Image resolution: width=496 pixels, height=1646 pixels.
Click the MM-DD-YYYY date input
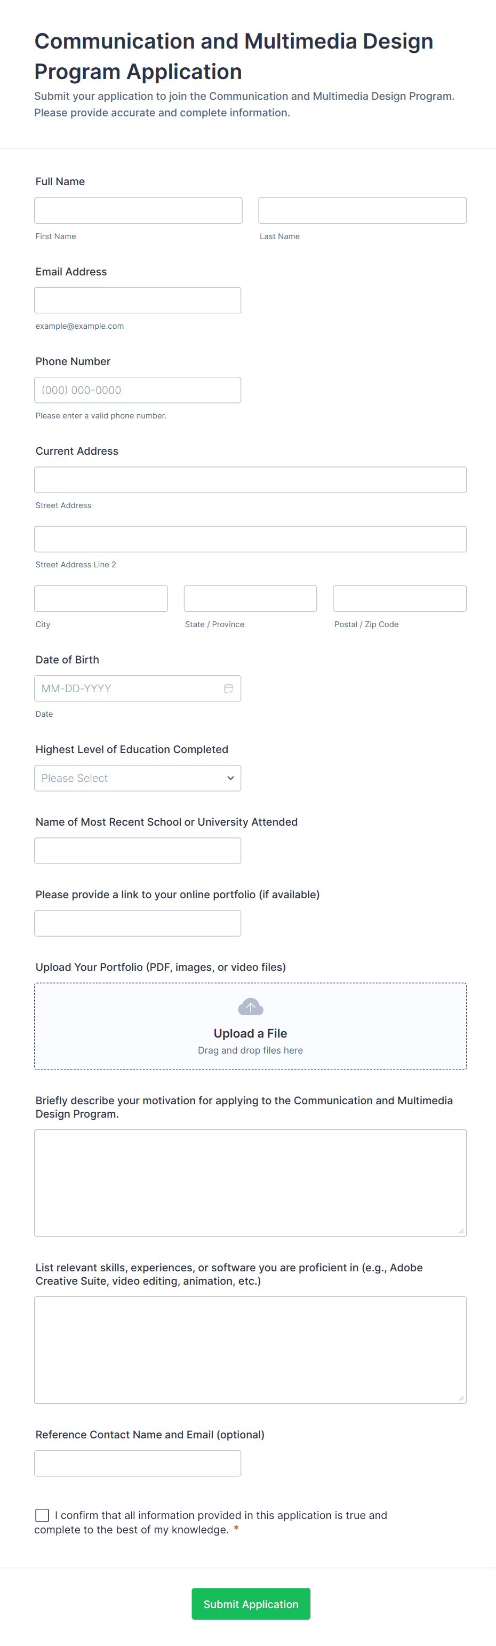pyautogui.click(x=127, y=688)
